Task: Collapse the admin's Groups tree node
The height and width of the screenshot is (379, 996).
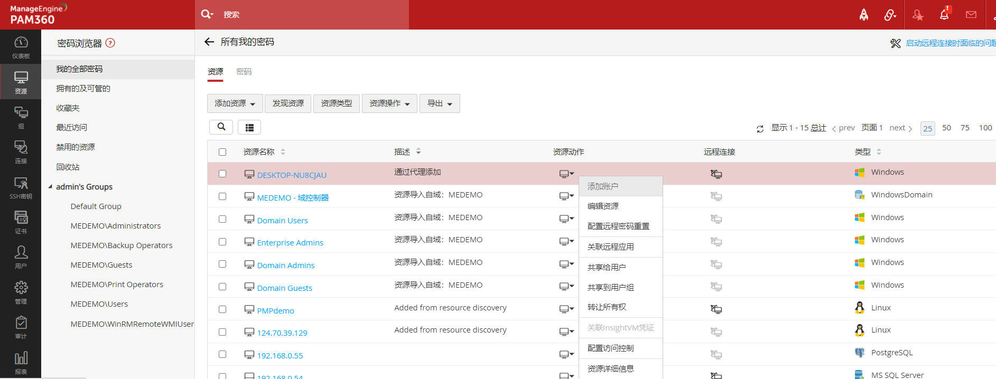Action: (51, 187)
